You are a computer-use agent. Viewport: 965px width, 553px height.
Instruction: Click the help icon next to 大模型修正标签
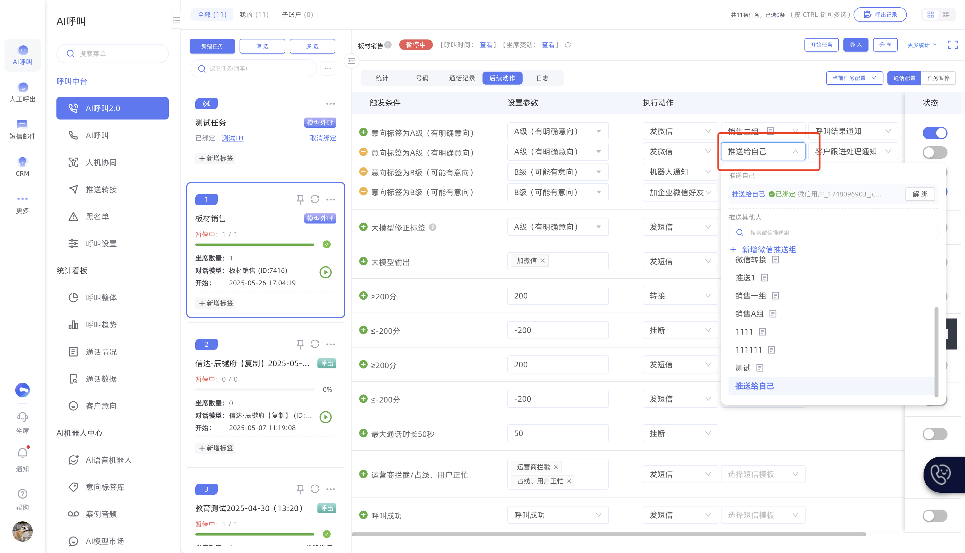click(x=433, y=227)
